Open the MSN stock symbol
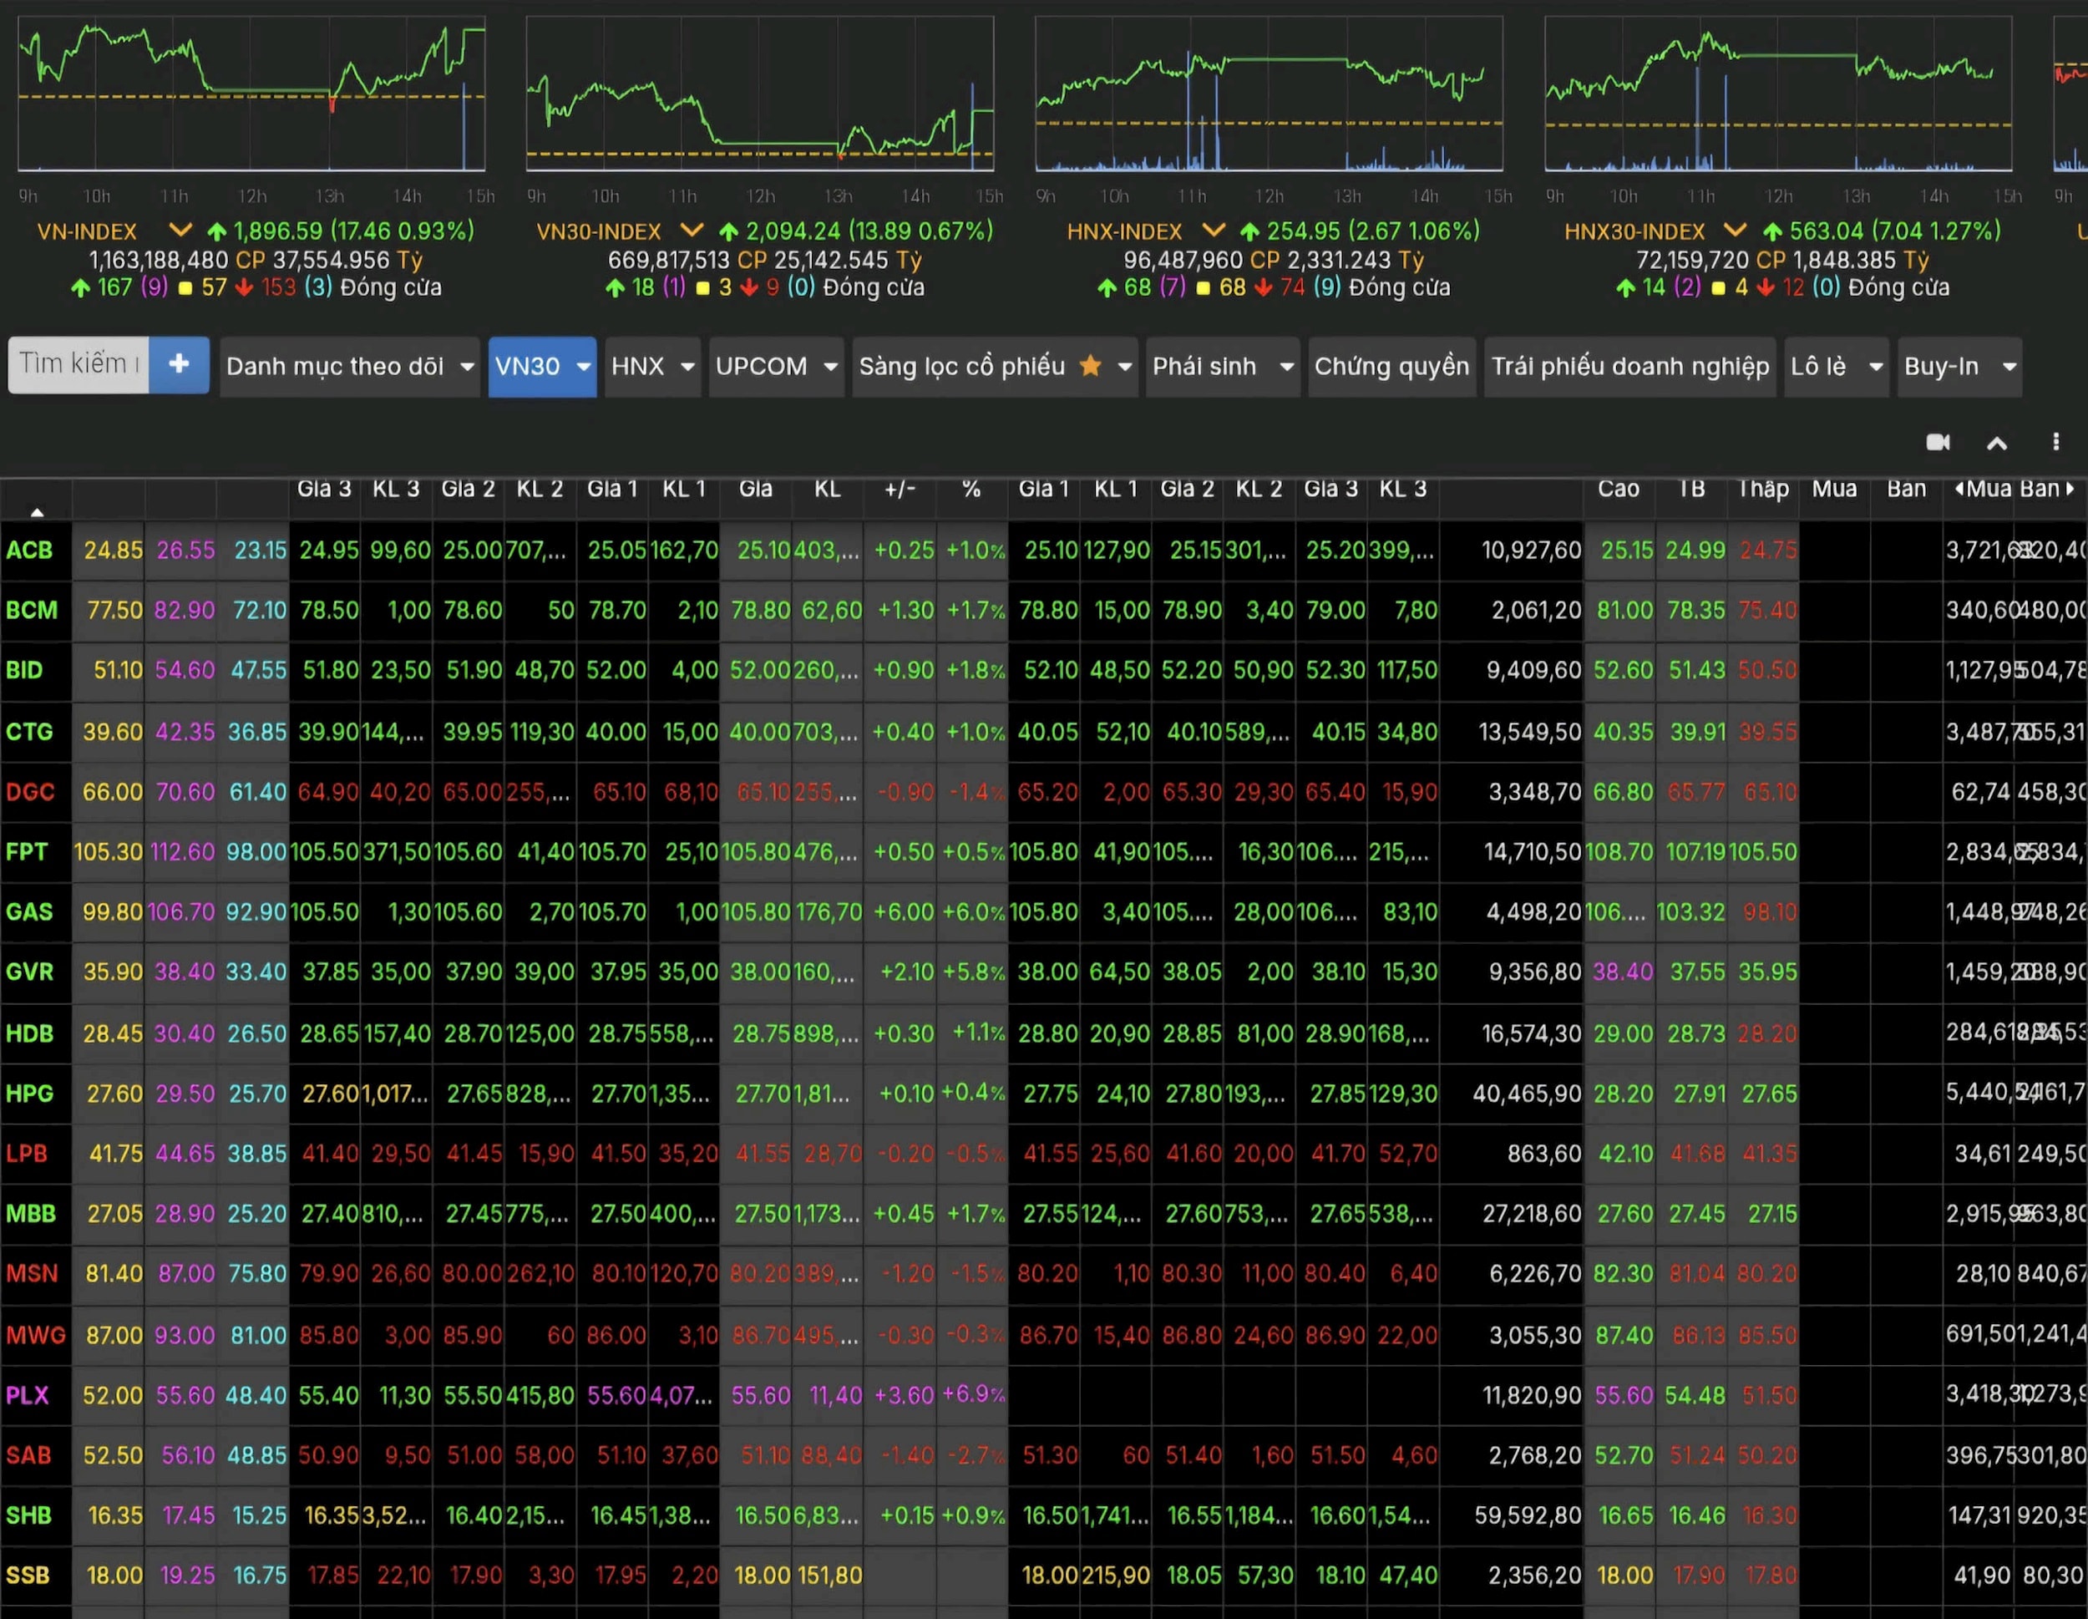 click(32, 1274)
